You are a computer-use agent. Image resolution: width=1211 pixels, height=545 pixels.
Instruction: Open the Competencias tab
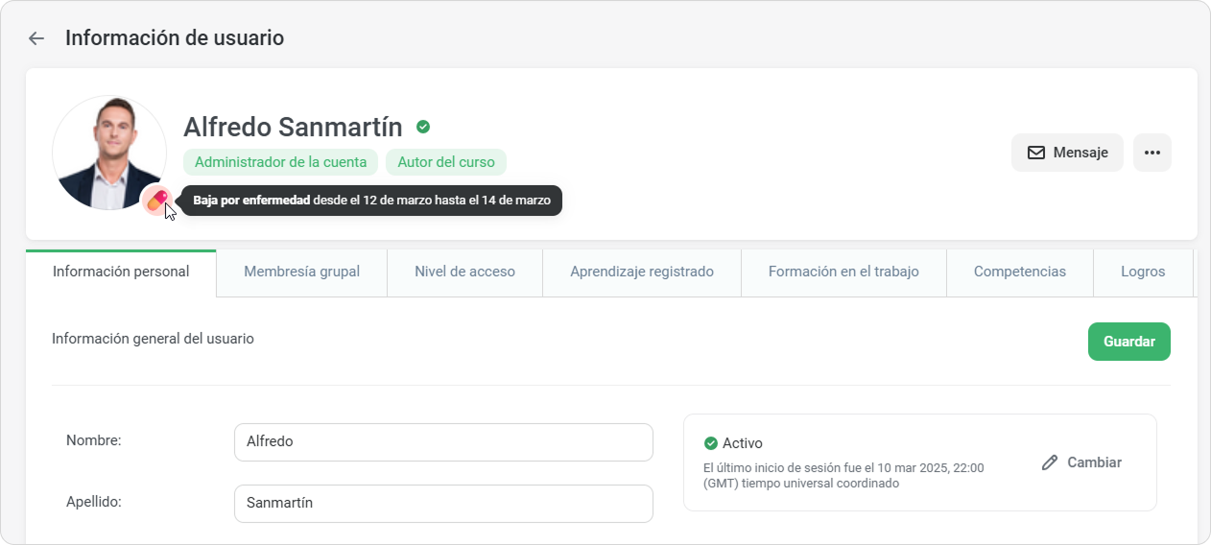coord(1019,272)
